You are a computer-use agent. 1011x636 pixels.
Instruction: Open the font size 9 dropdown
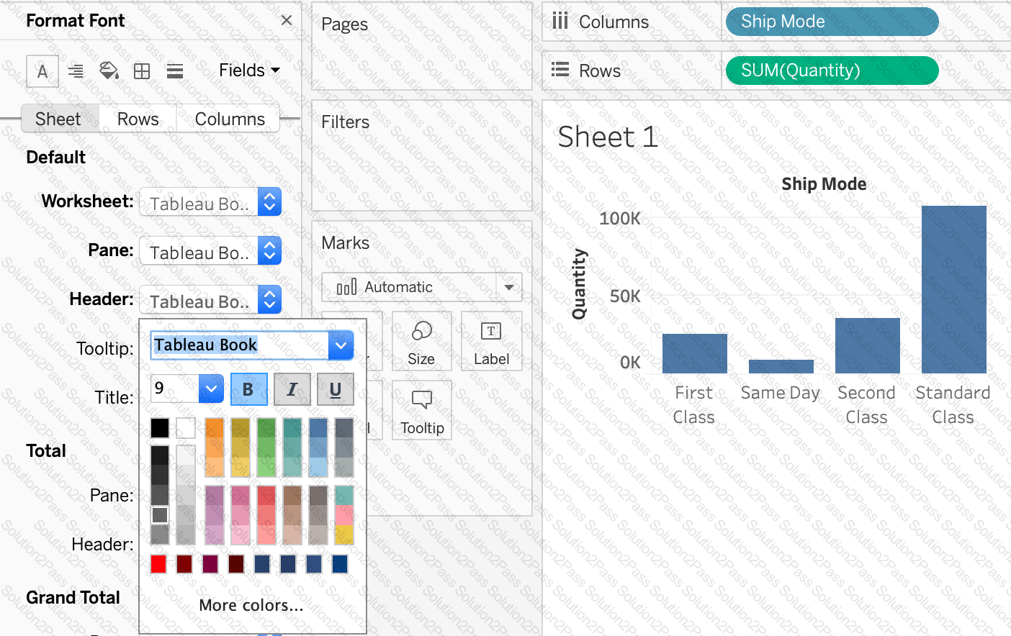[x=210, y=389]
